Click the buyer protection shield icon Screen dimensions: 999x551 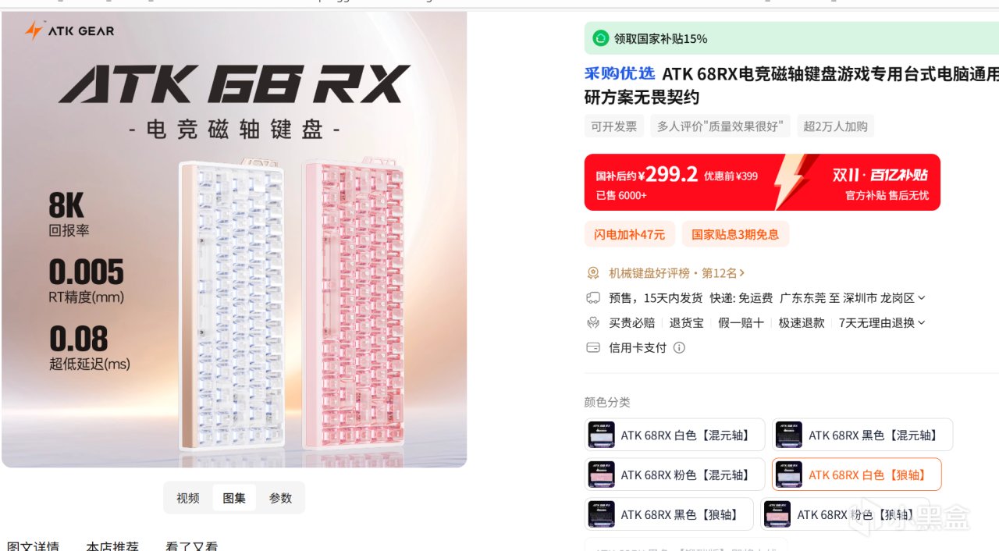coord(593,322)
